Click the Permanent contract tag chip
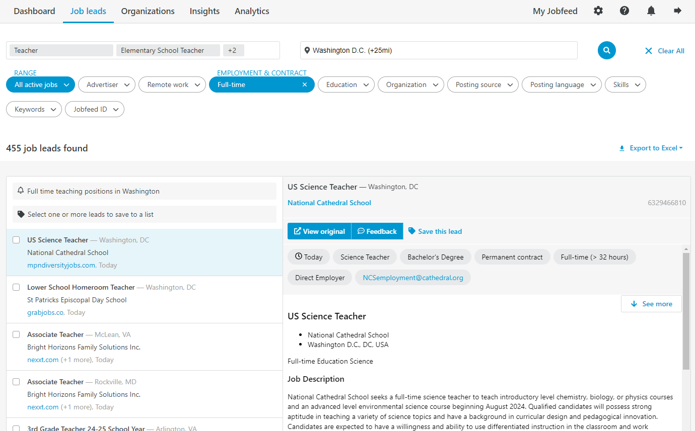Image resolution: width=695 pixels, height=431 pixels. tap(512, 257)
